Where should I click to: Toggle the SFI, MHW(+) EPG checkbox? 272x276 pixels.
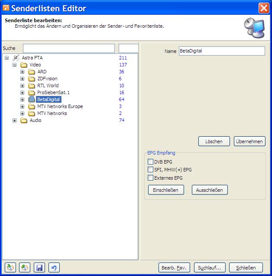tap(150, 170)
